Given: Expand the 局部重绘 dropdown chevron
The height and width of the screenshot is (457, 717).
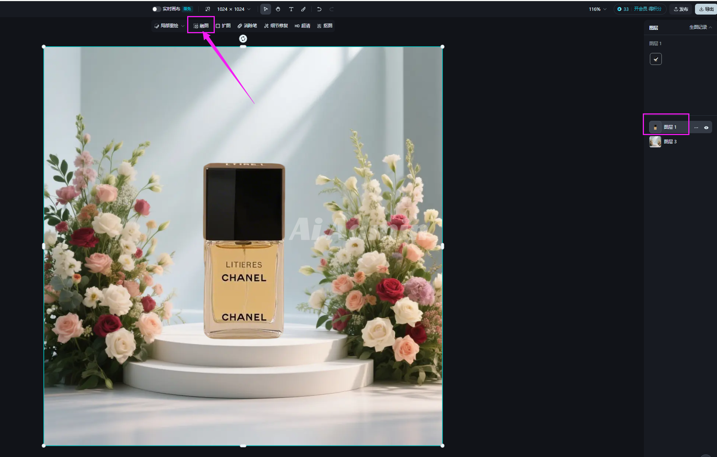Looking at the screenshot, I should click(x=183, y=26).
